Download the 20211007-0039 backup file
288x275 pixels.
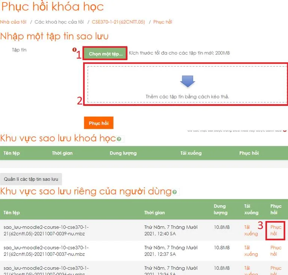251,230
